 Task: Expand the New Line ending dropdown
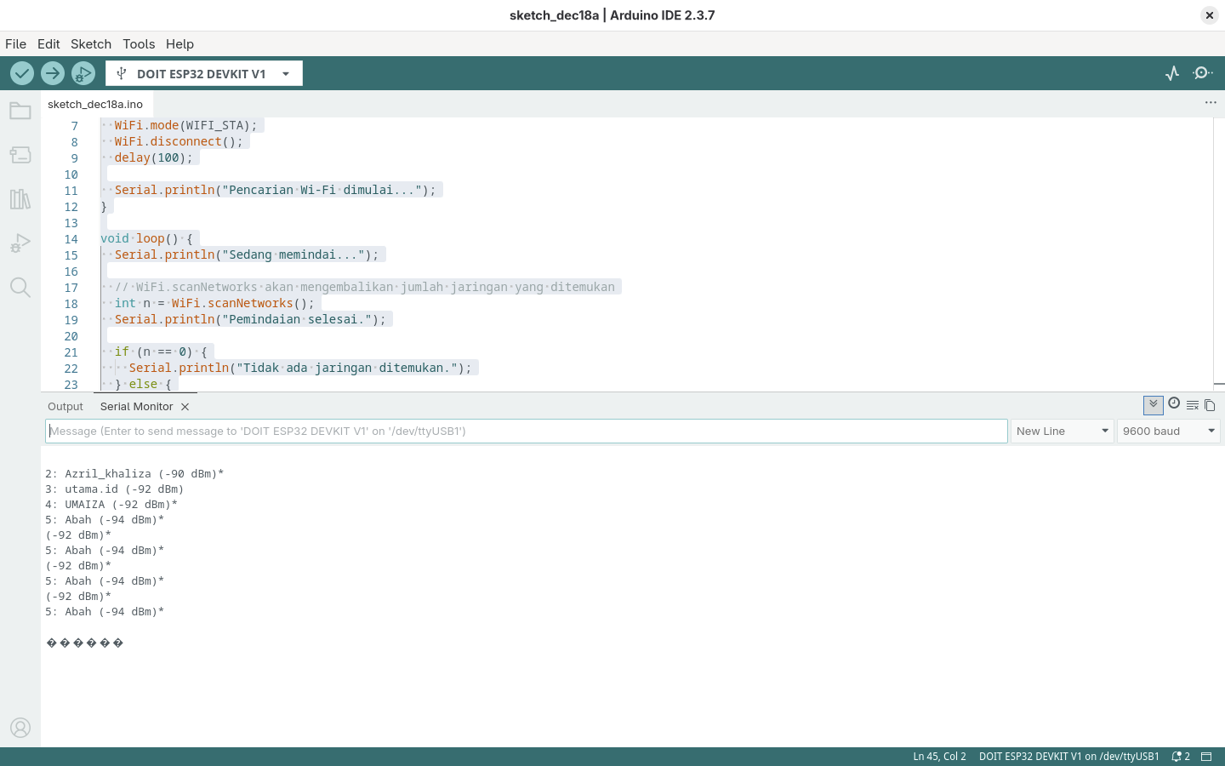tap(1063, 431)
